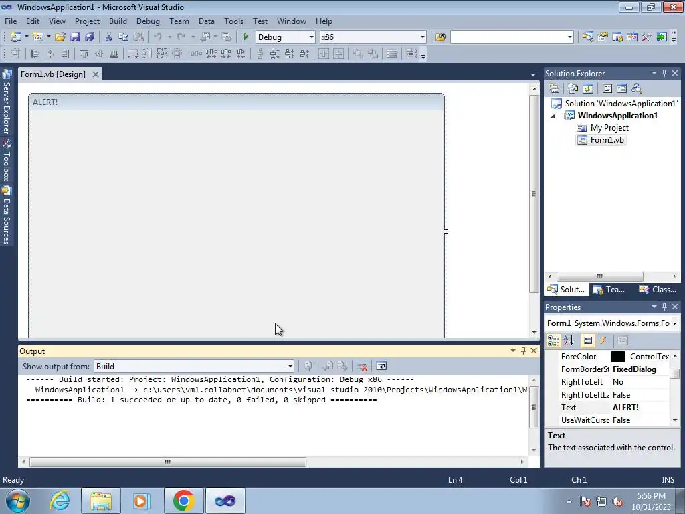Image resolution: width=685 pixels, height=514 pixels.
Task: Switch to the Team Explorer tab
Action: point(609,289)
